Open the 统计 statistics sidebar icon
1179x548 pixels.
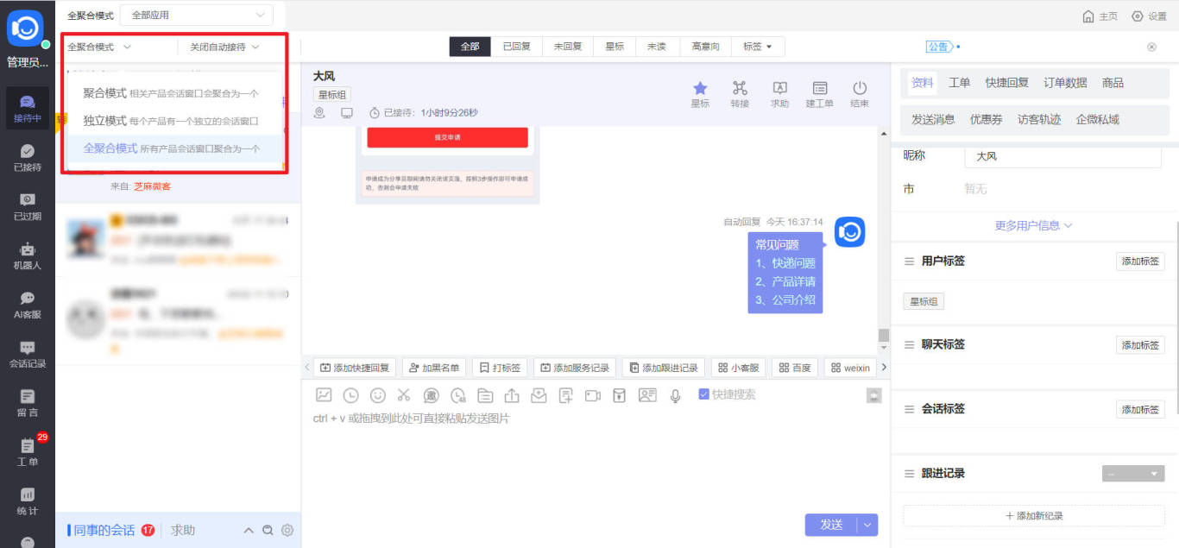point(27,502)
